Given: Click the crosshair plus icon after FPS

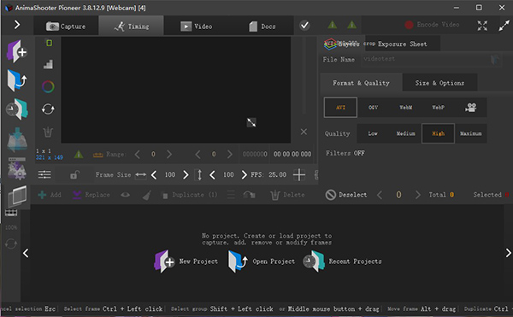Looking at the screenshot, I should (299, 175).
